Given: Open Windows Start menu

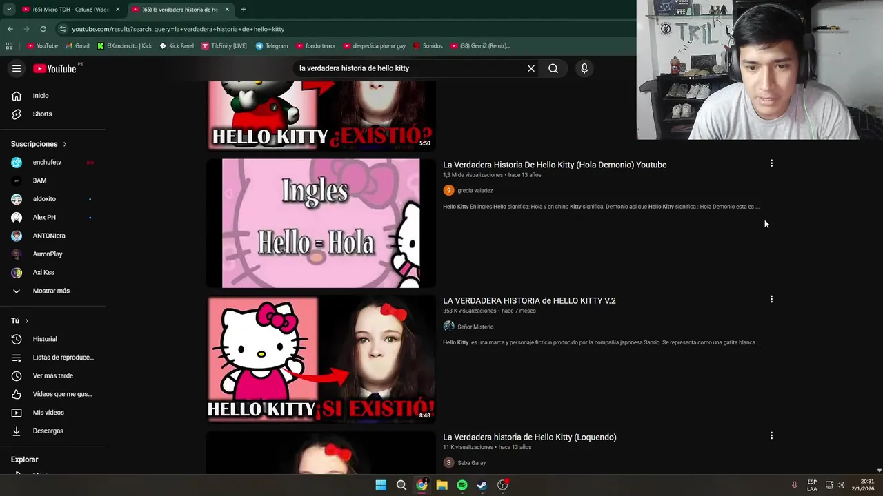Looking at the screenshot, I should tap(381, 485).
